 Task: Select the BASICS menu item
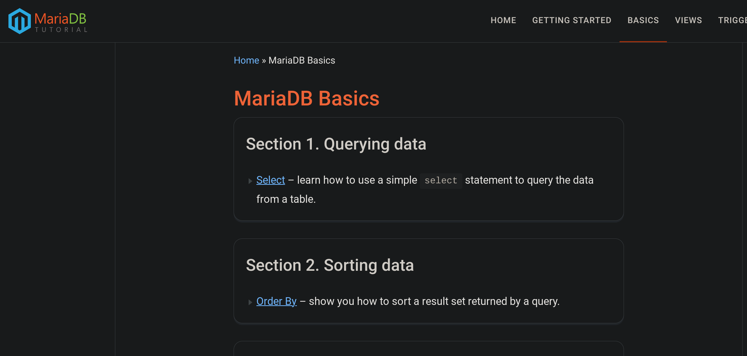coord(643,20)
